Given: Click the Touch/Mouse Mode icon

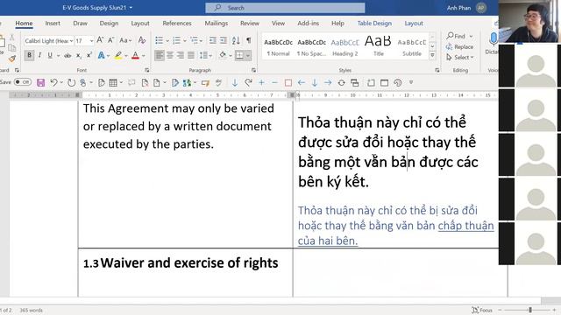Looking at the screenshot, I should (83, 83).
